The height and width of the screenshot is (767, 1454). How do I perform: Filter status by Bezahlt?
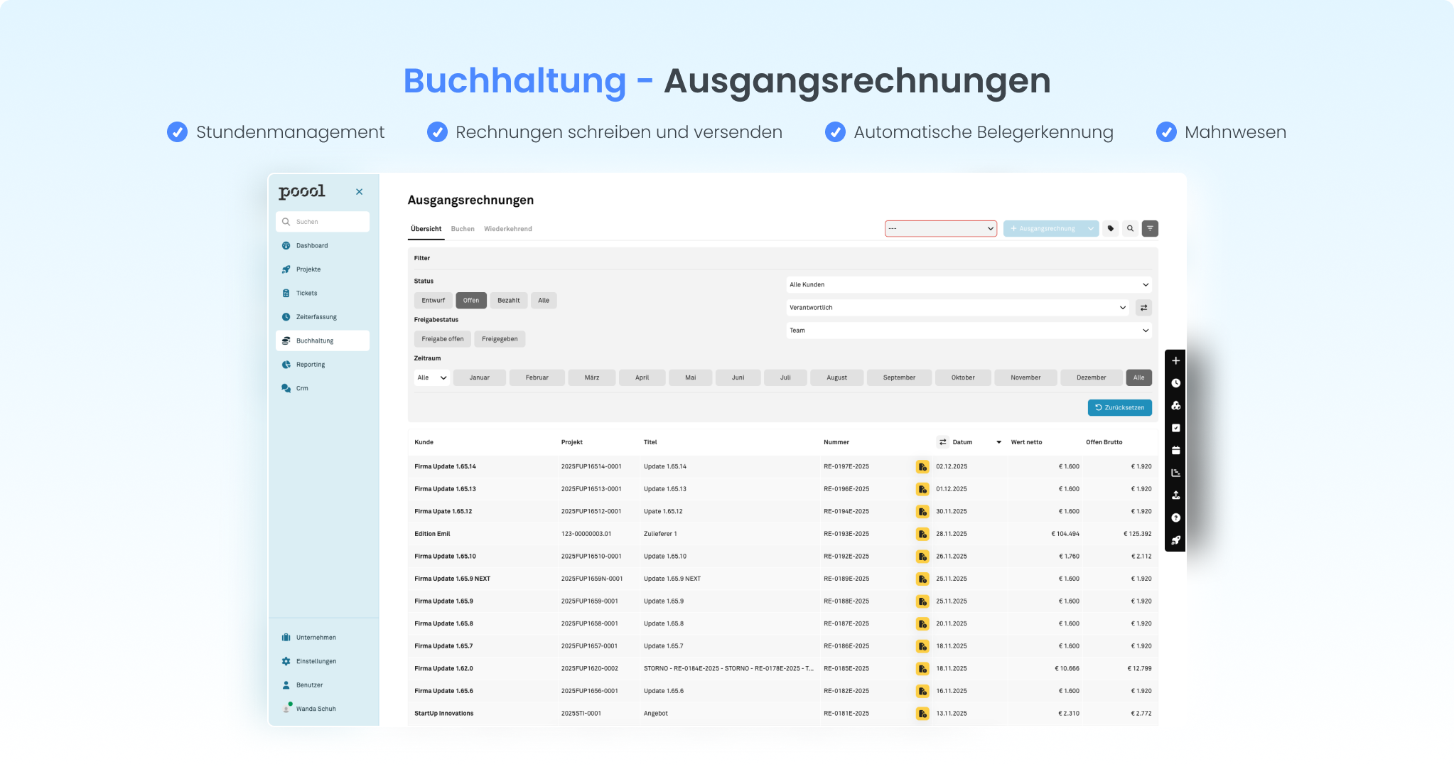click(509, 301)
